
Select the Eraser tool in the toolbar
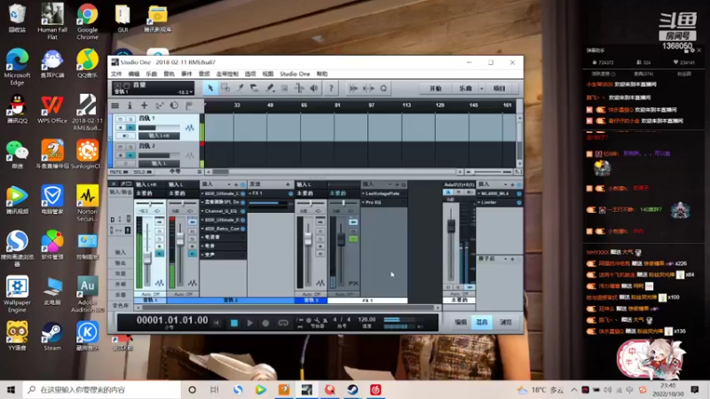[255, 88]
